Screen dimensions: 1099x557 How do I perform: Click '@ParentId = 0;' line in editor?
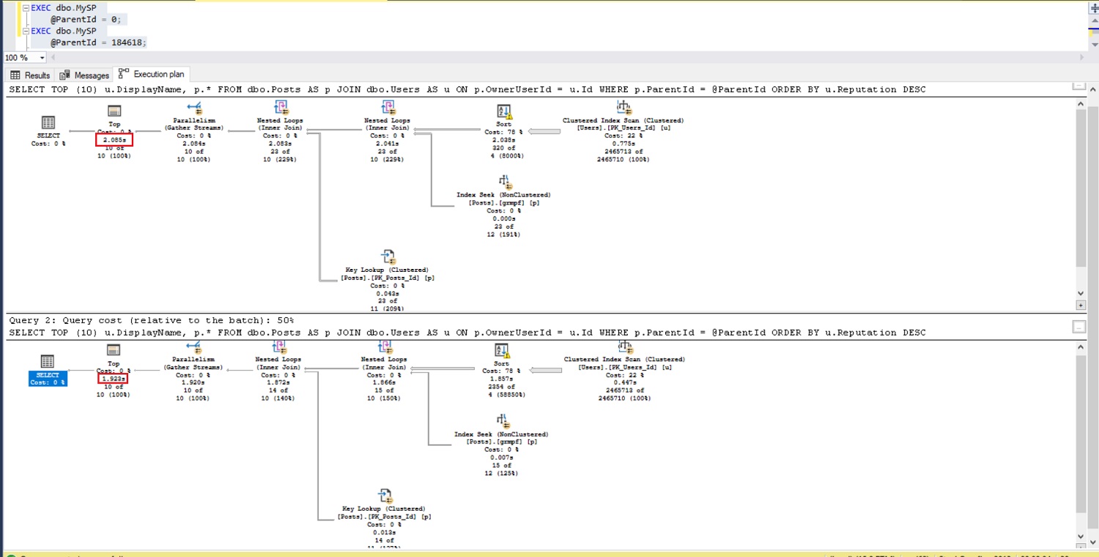tap(85, 20)
